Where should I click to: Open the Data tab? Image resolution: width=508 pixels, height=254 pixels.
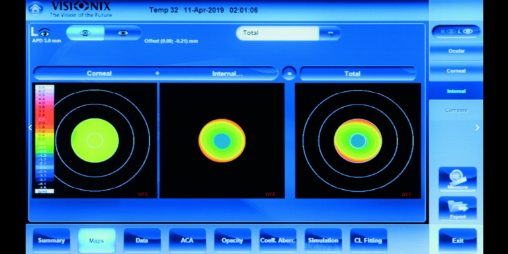click(x=142, y=240)
